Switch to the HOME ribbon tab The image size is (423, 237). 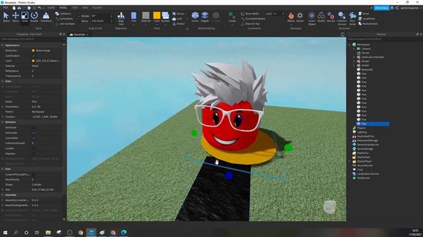pos(51,8)
